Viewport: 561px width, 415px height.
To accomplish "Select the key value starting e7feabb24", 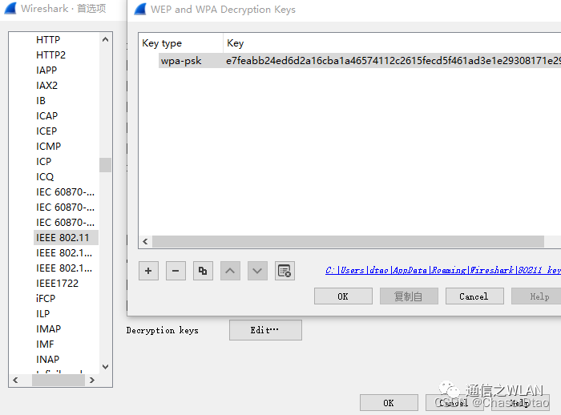I will (x=393, y=61).
